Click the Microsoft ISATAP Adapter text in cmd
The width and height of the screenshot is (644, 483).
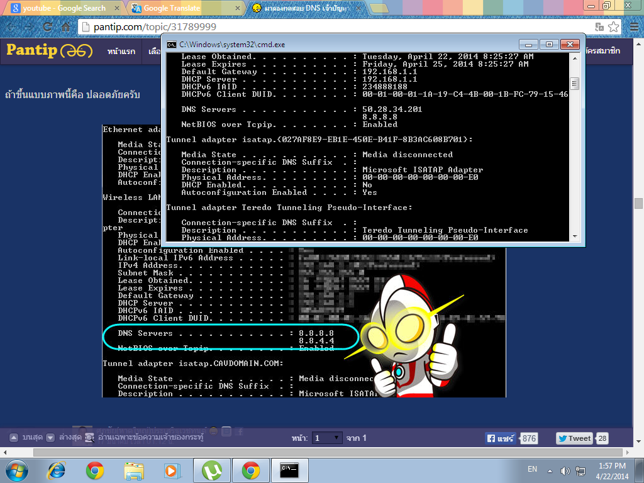[423, 170]
